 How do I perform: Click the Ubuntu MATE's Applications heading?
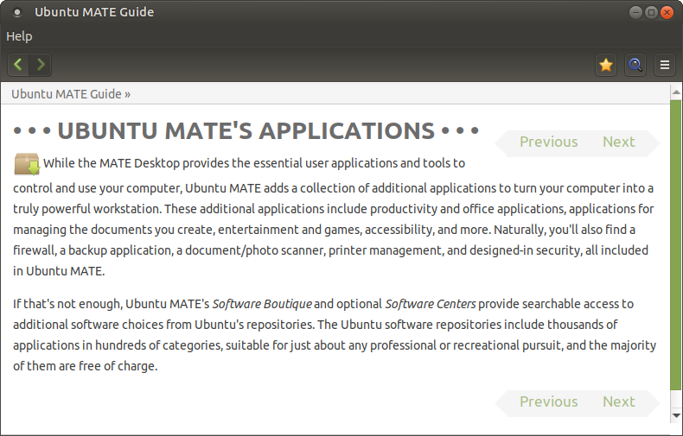tap(246, 130)
